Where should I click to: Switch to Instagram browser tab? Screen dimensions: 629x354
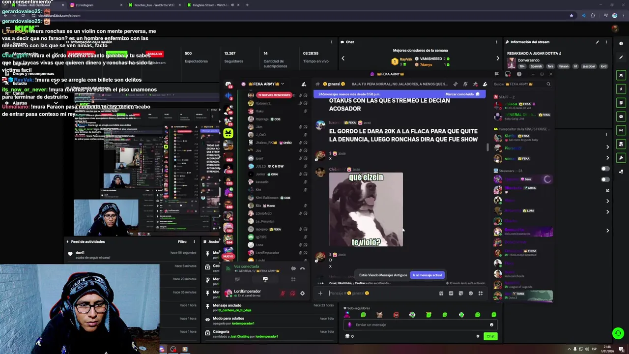[96, 5]
